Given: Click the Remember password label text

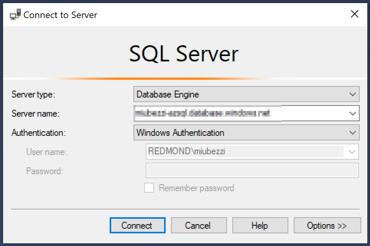Looking at the screenshot, I should pos(196,188).
